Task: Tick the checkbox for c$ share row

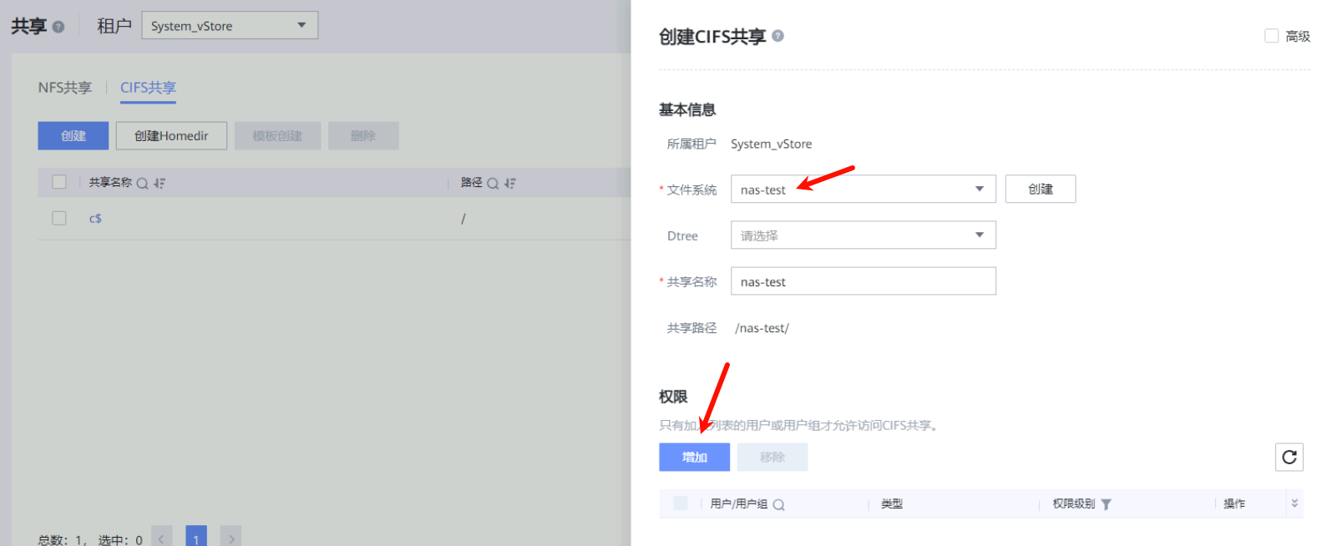Action: click(59, 218)
